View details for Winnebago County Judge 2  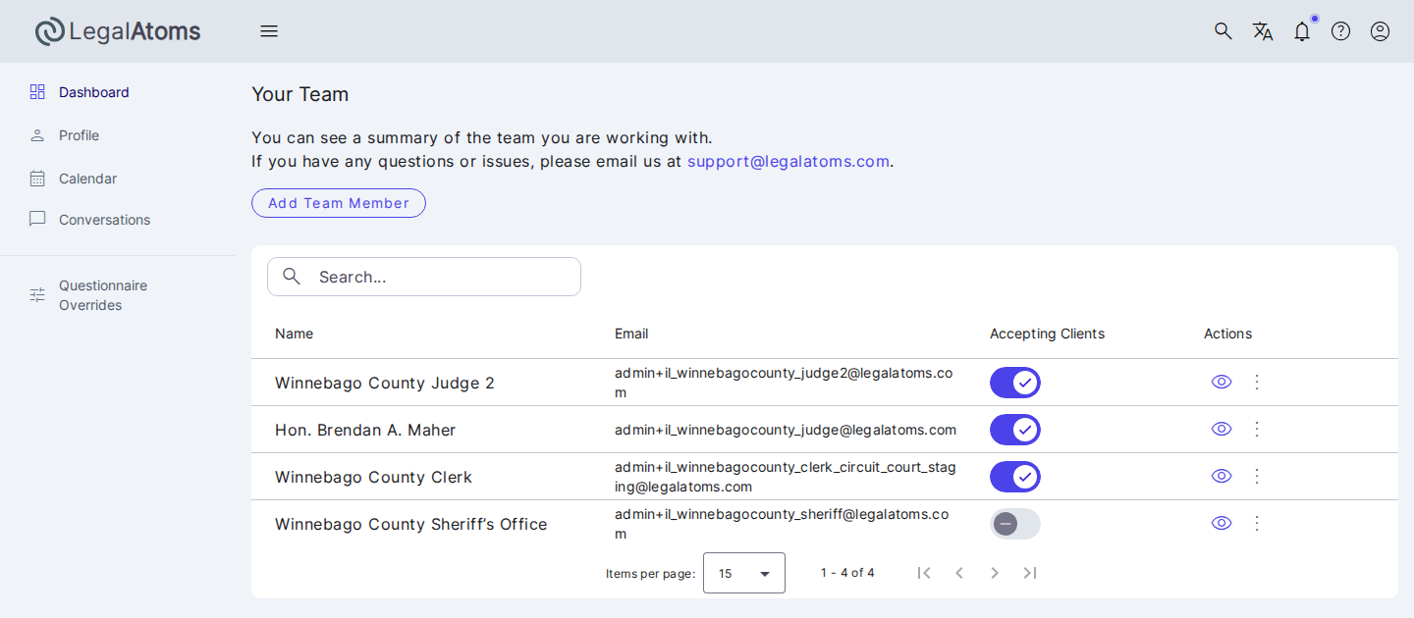click(x=1222, y=382)
